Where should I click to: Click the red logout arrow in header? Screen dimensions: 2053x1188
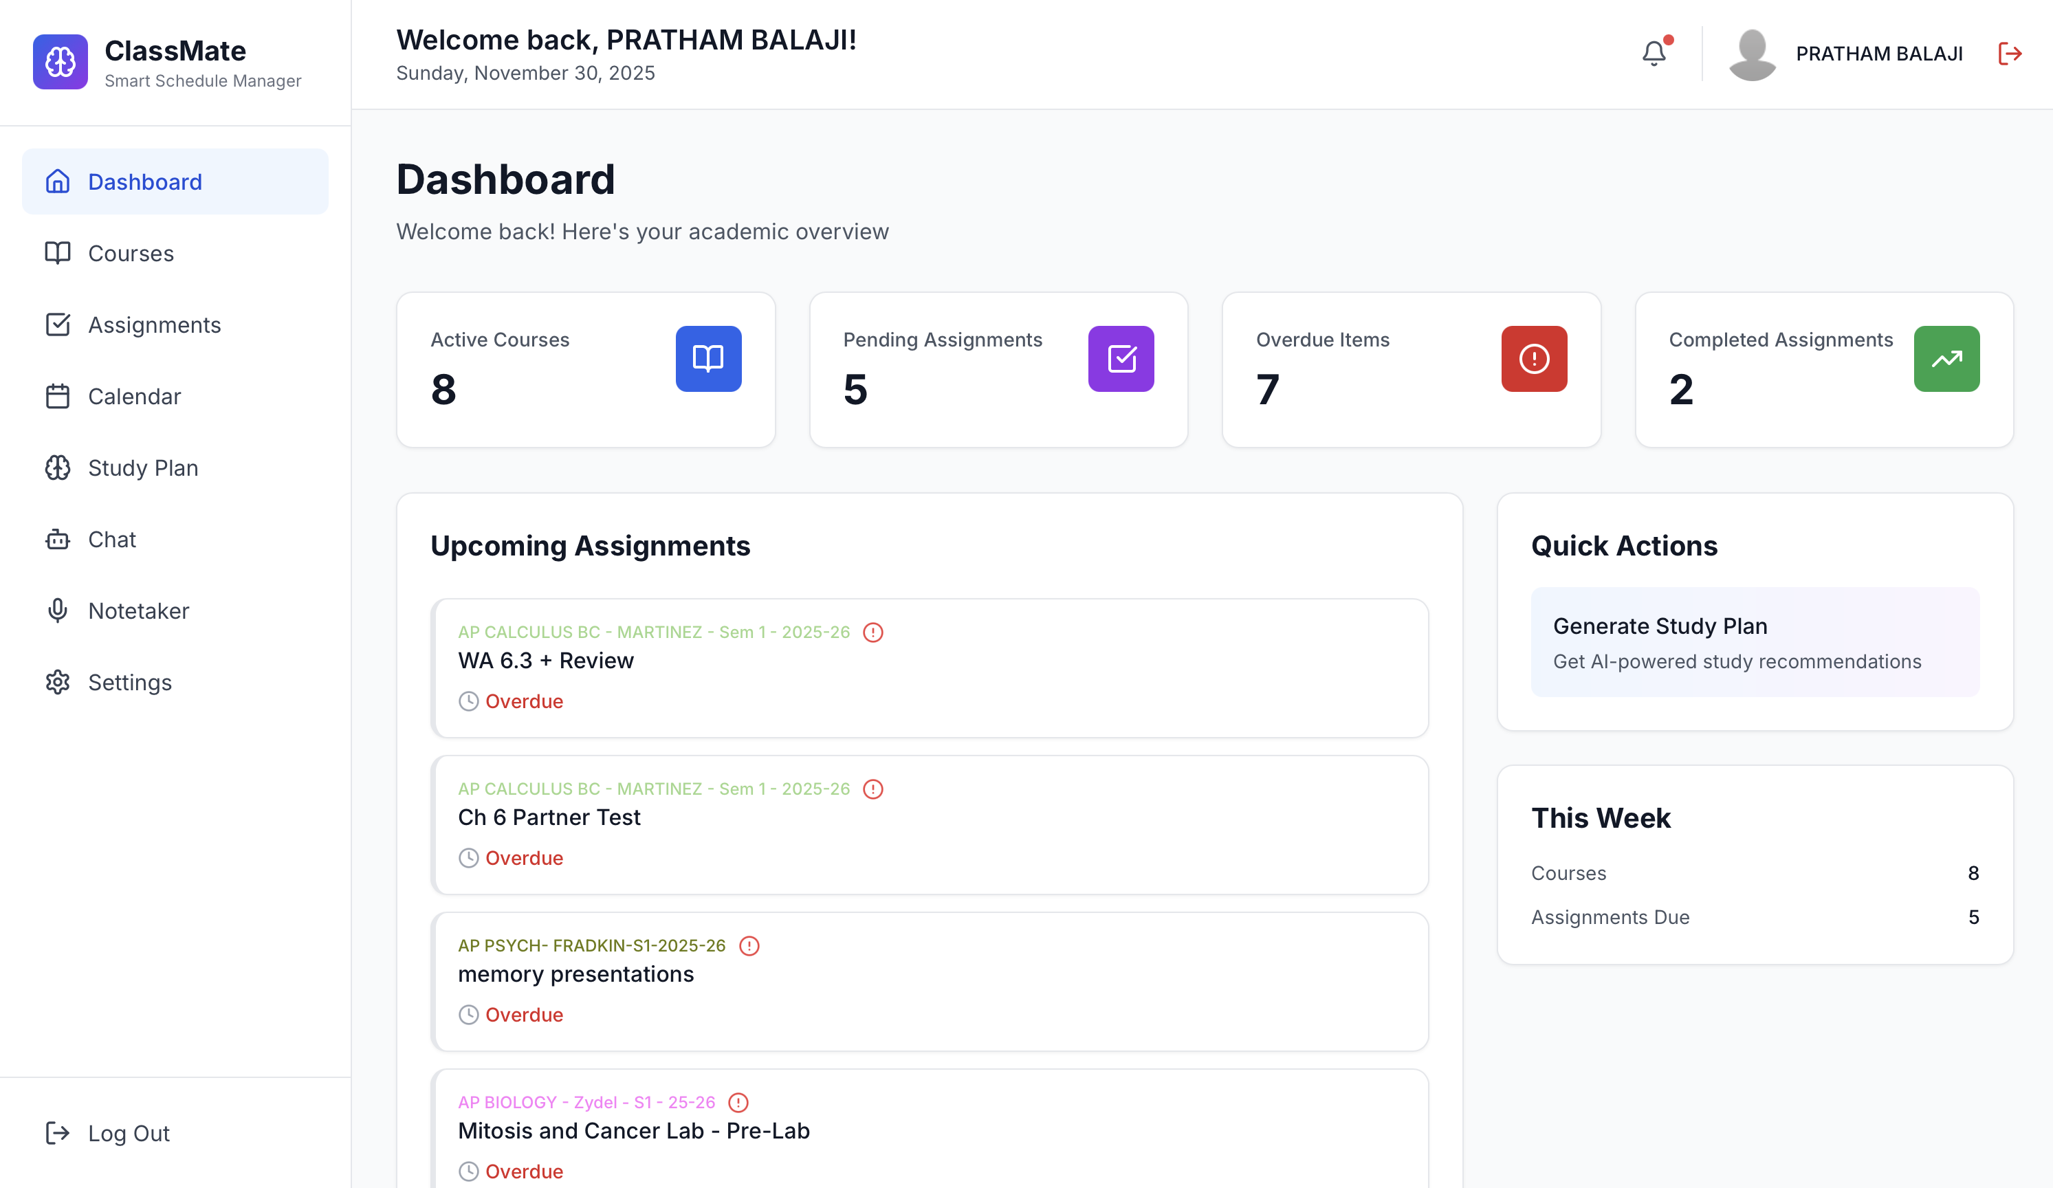point(2010,54)
